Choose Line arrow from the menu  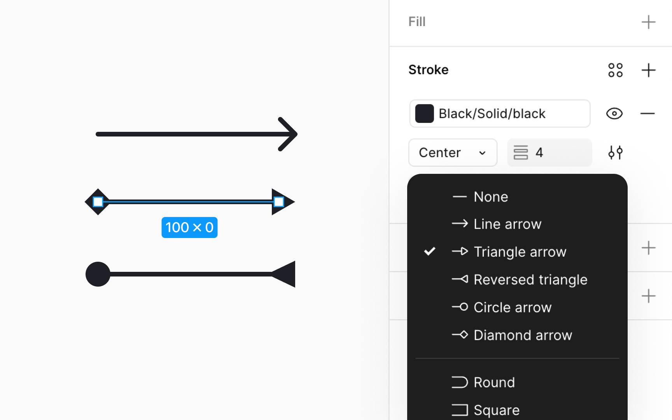click(507, 224)
